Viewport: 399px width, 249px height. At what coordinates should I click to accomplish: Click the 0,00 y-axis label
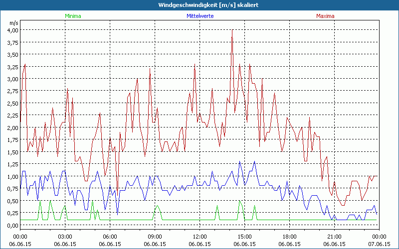(x=12, y=225)
